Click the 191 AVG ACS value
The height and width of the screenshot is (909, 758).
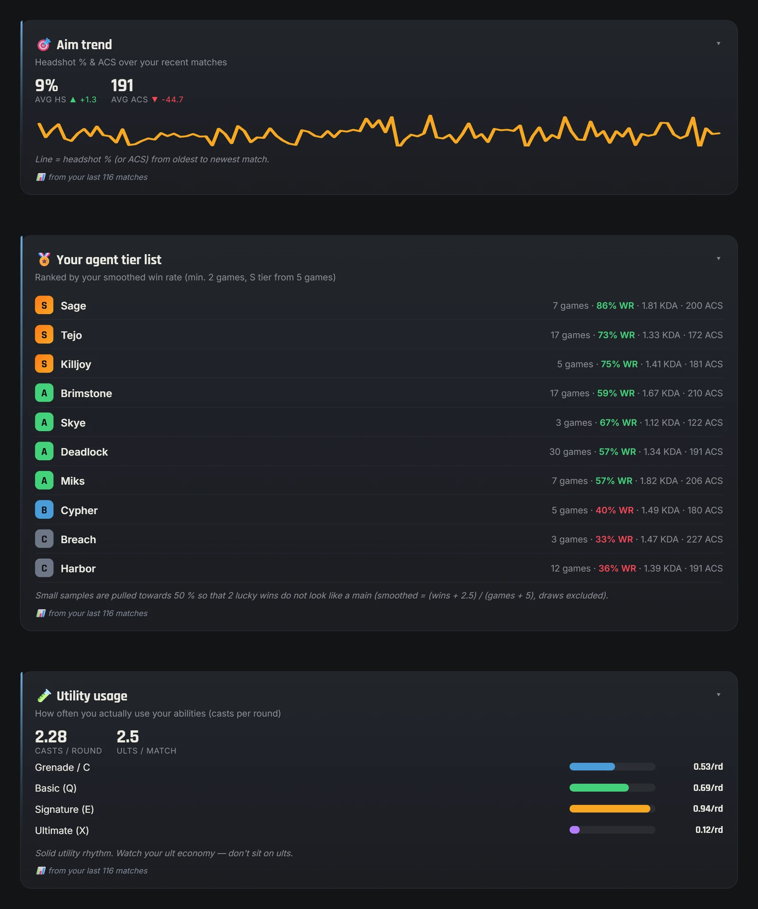coord(122,86)
